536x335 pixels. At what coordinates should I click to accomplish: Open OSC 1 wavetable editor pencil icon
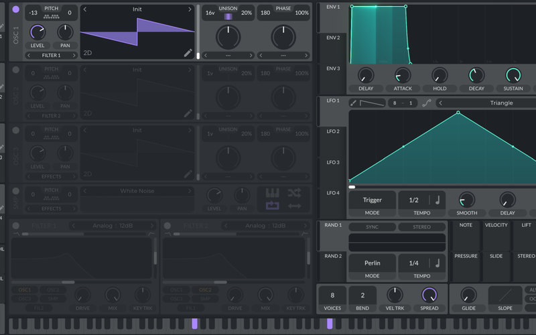[188, 52]
